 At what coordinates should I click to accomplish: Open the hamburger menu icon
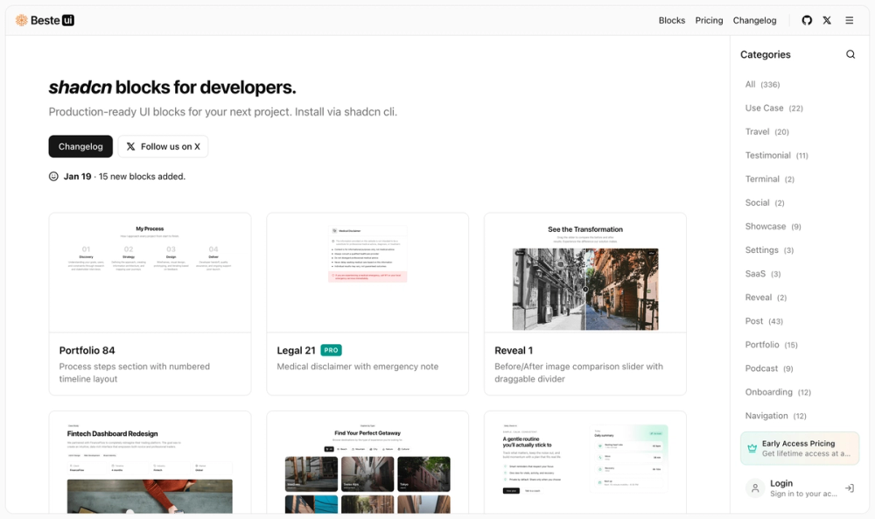click(849, 19)
